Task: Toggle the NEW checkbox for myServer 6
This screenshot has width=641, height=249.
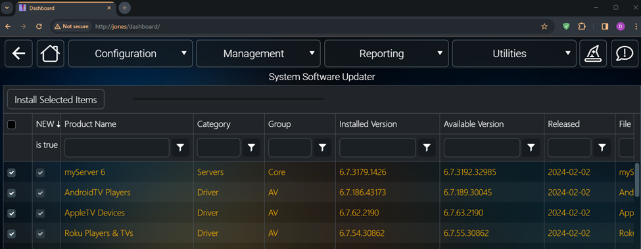Action: point(40,173)
